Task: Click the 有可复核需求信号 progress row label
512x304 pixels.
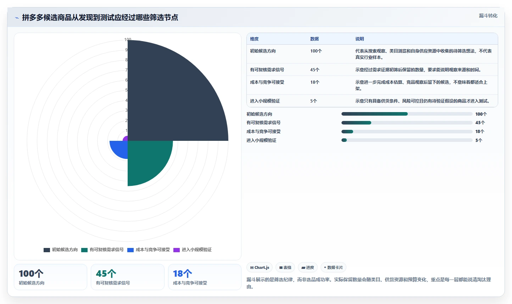Action: coord(263,123)
